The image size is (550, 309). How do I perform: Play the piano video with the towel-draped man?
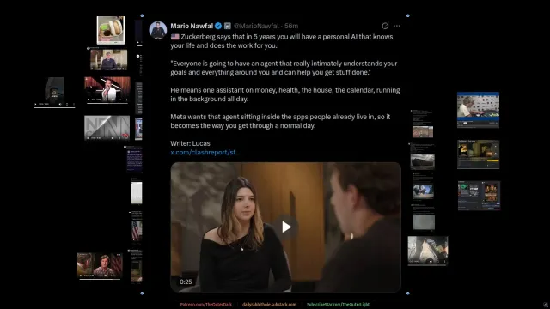coord(89,100)
